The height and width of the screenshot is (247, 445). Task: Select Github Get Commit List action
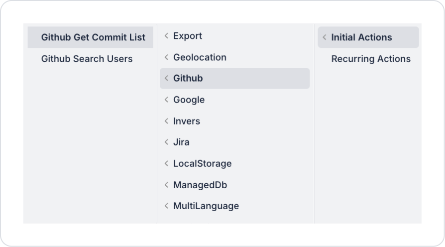[x=93, y=37]
